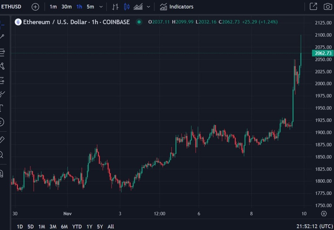334x230 pixels.
Task: Select the zoom in tool
Action: pyautogui.click(x=2, y=155)
